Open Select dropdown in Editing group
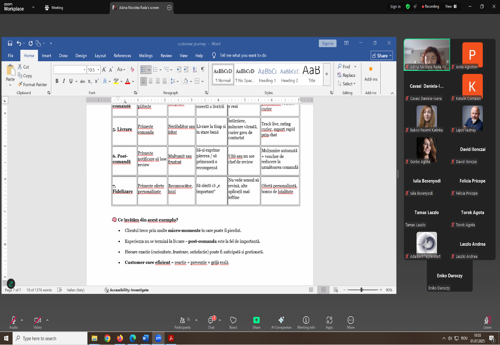The image size is (500, 345). [347, 84]
